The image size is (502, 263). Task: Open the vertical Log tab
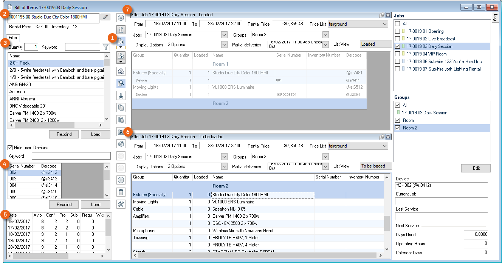click(x=495, y=17)
